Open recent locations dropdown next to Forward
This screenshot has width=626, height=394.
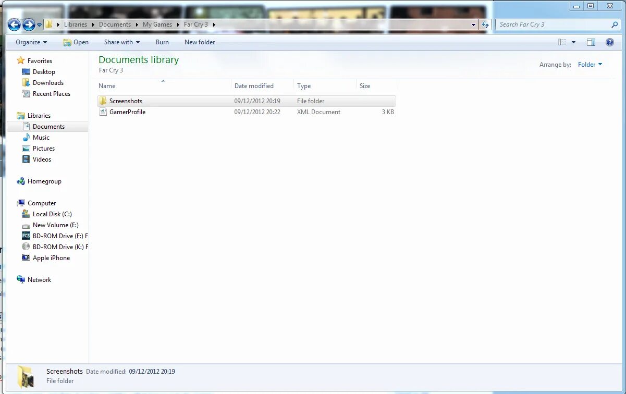39,25
